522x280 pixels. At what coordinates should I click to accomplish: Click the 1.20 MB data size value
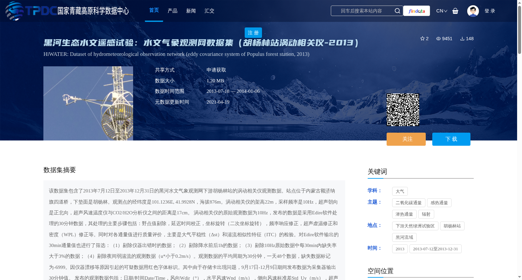point(215,81)
